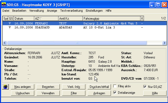Click the Verk.-Info button
Viewport: 168px width, 103px height.
click(x=74, y=87)
